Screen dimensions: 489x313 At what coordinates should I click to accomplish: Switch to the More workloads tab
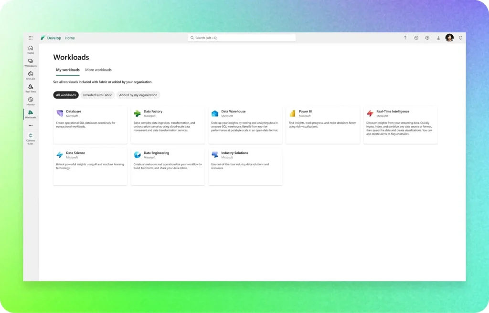pyautogui.click(x=98, y=70)
